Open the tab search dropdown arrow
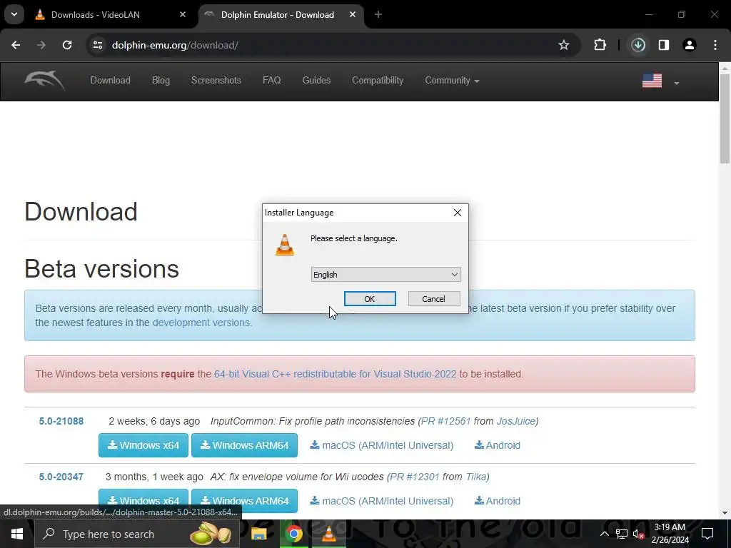The image size is (731, 548). 14,14
